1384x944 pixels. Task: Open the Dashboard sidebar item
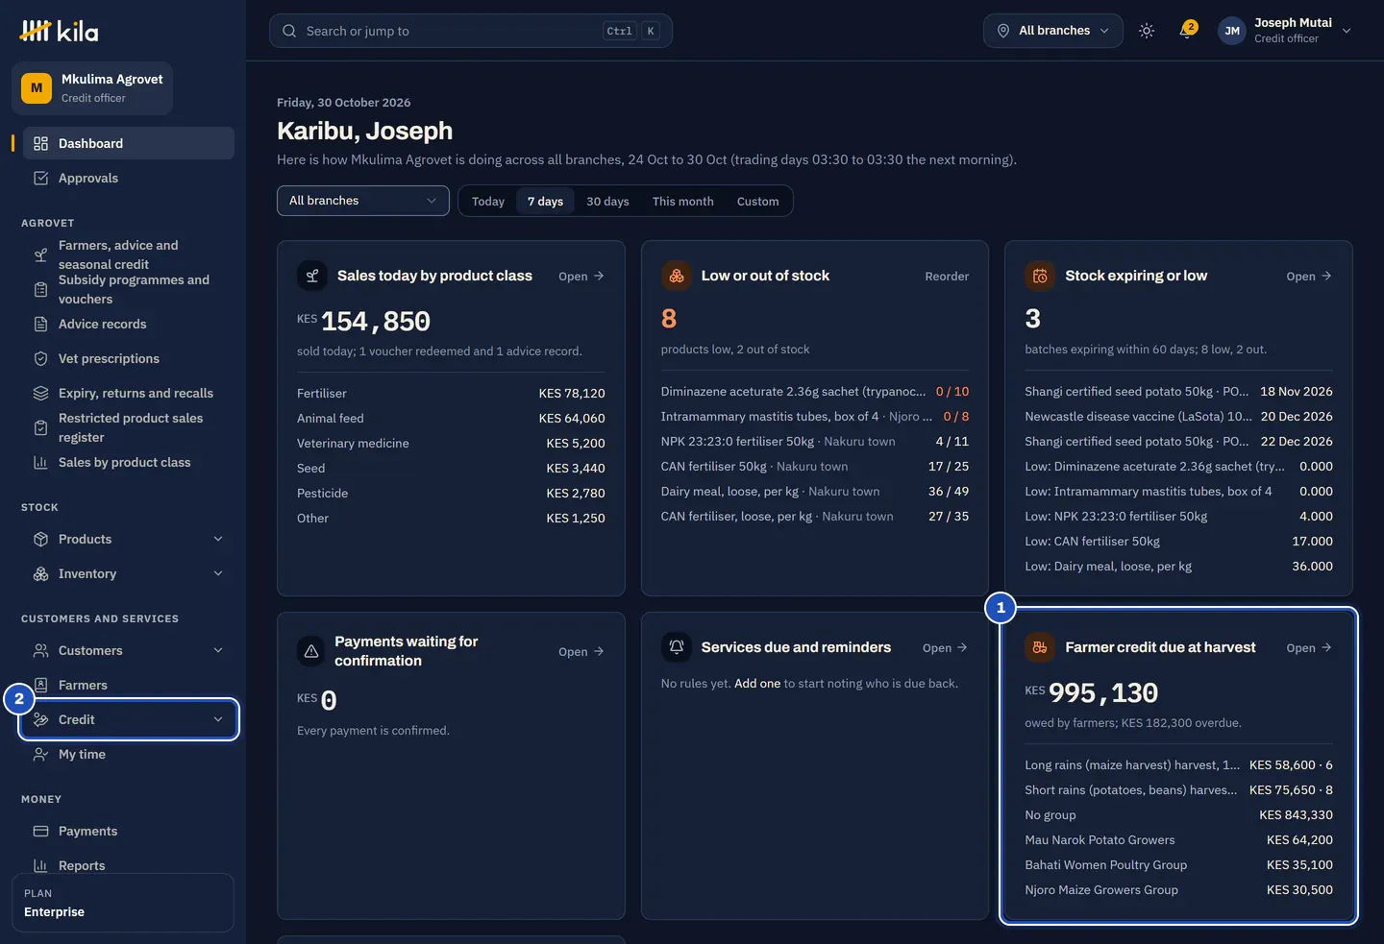click(x=129, y=143)
